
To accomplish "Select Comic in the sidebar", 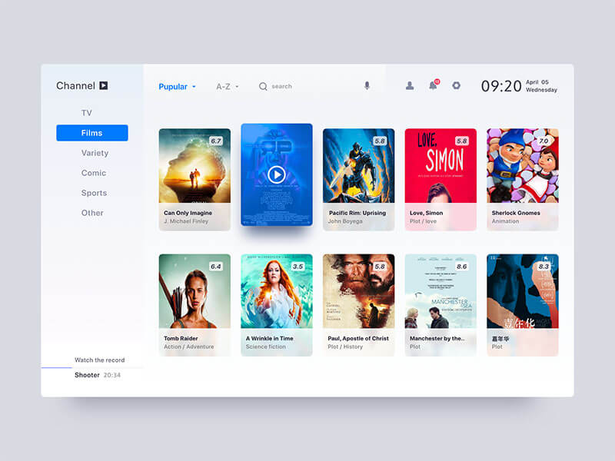I will tap(94, 173).
